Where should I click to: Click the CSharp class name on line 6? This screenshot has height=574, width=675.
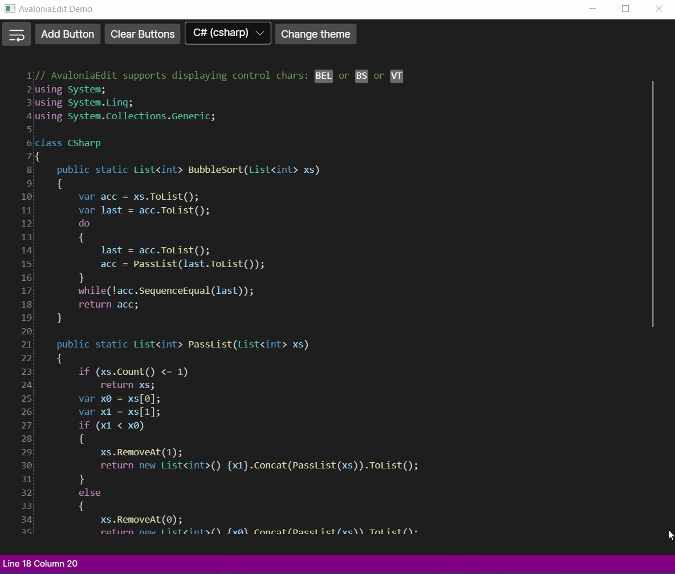pyautogui.click(x=84, y=143)
